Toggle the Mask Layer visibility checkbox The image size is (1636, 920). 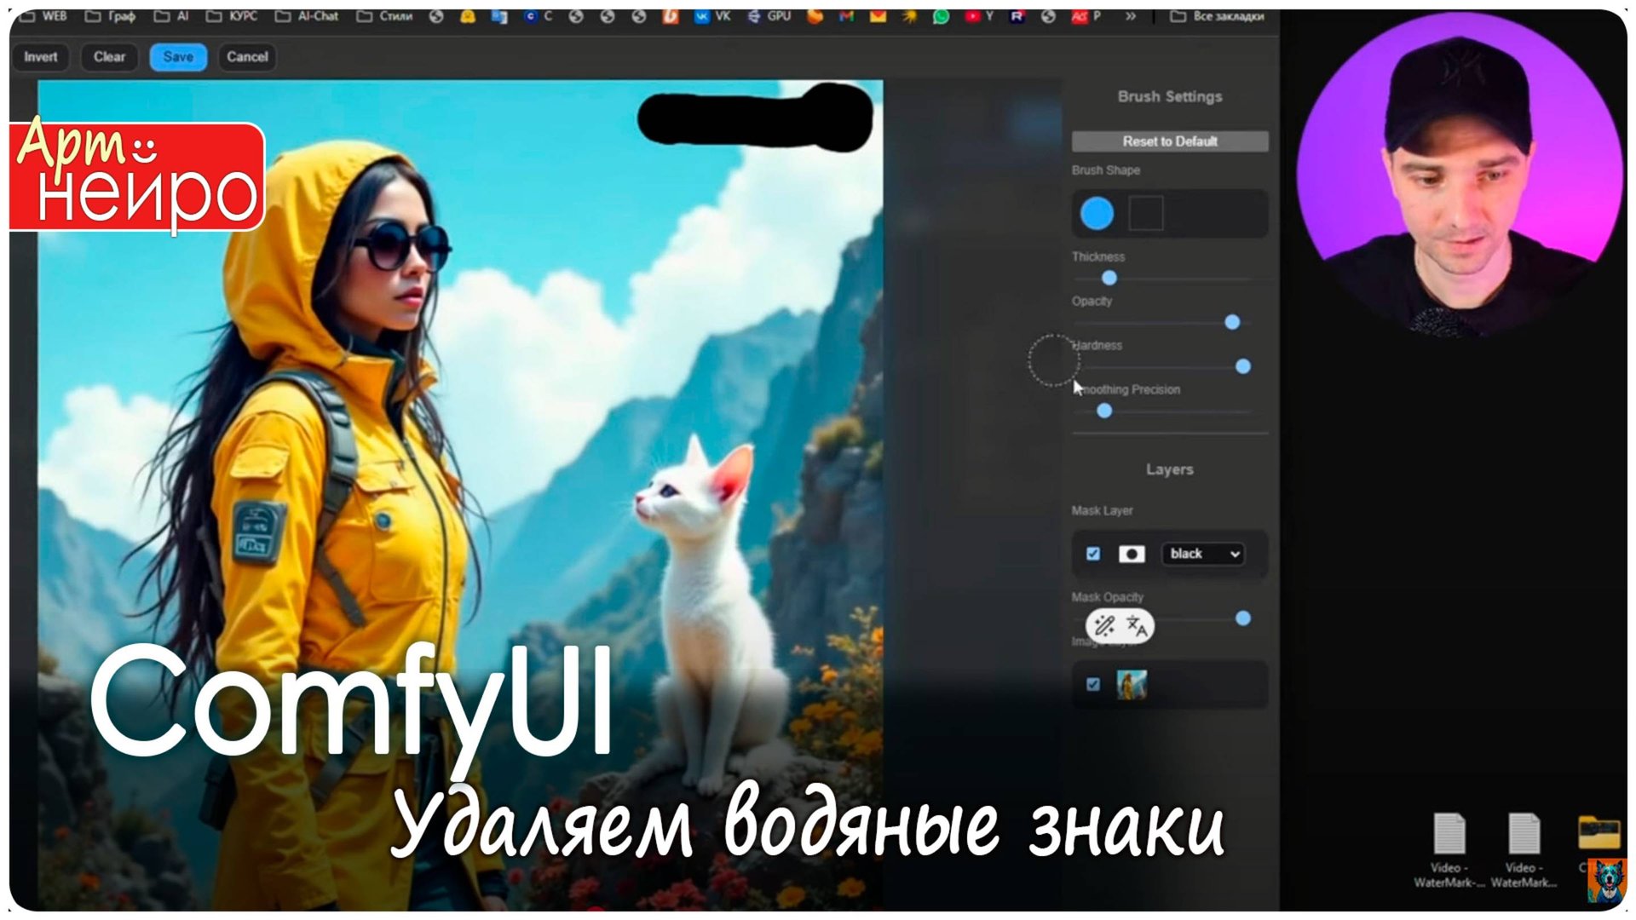(x=1093, y=554)
